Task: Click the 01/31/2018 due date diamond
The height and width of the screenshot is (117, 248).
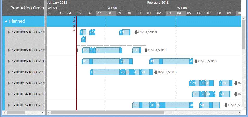Action: [136, 32]
